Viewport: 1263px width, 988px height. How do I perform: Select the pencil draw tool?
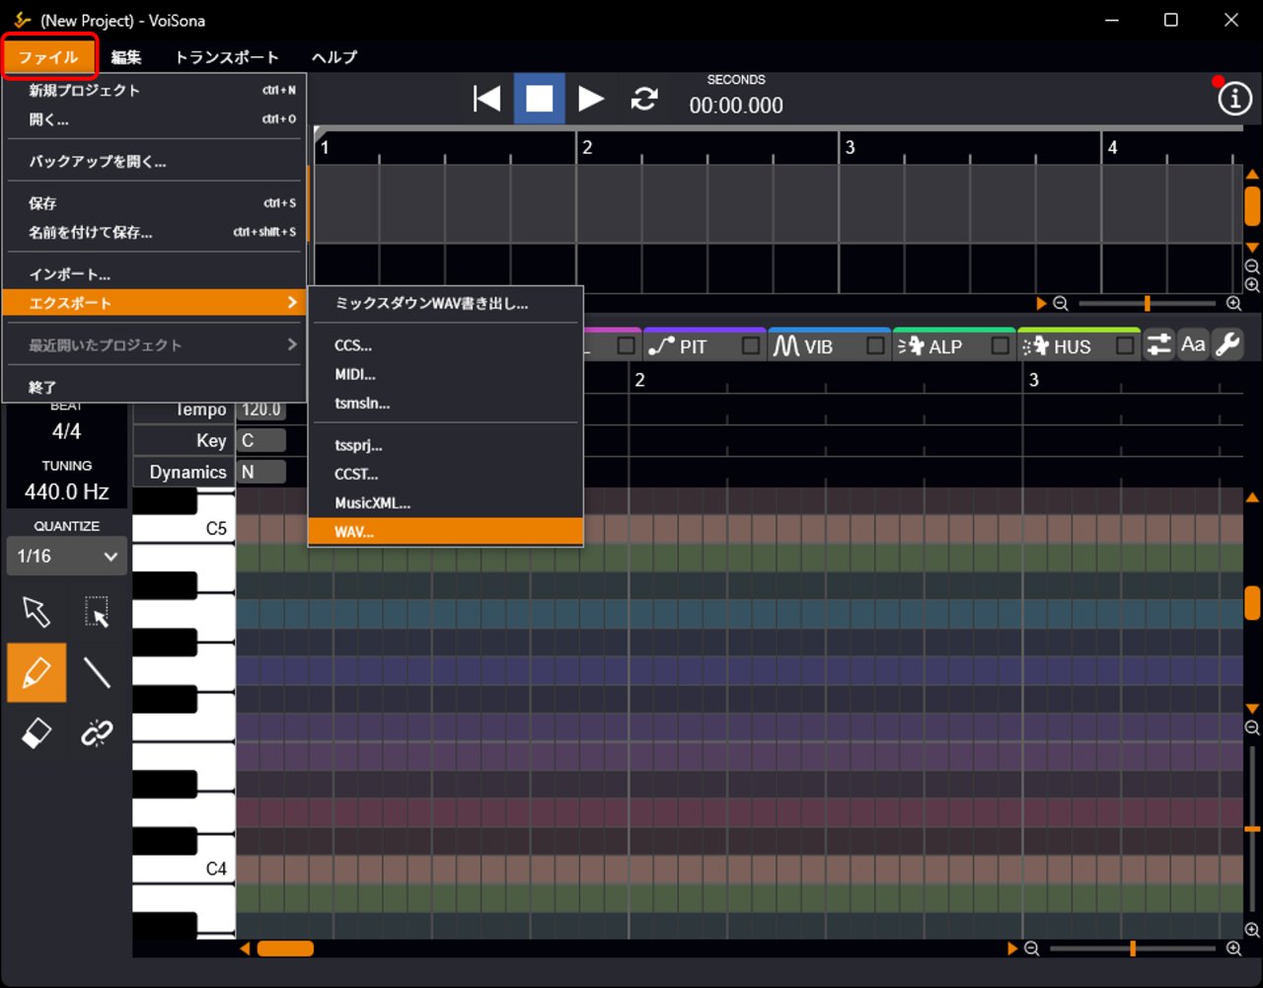37,673
